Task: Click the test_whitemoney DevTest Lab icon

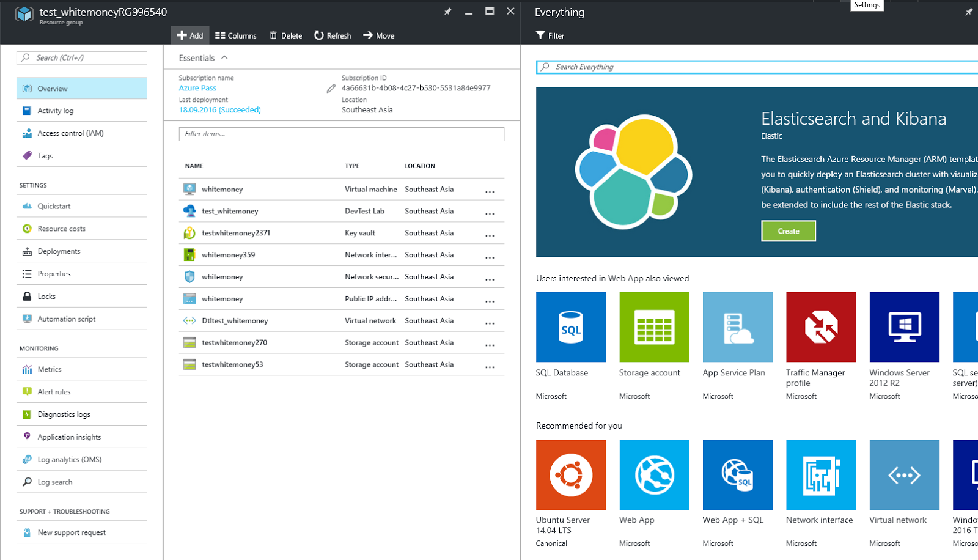Action: pyautogui.click(x=189, y=211)
